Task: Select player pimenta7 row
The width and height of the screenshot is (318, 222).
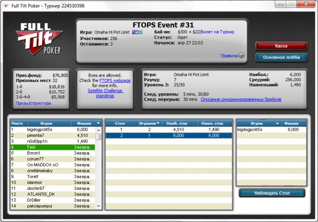Action: 53,135
